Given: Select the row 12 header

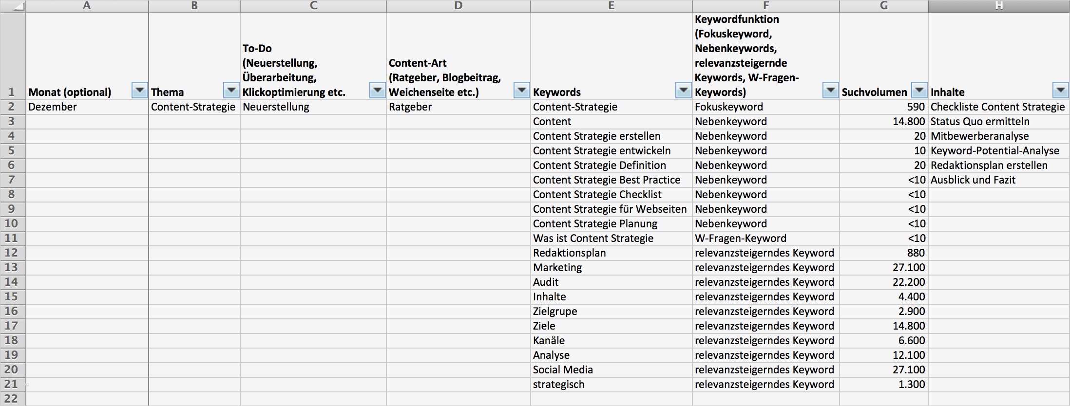Looking at the screenshot, I should [x=12, y=253].
